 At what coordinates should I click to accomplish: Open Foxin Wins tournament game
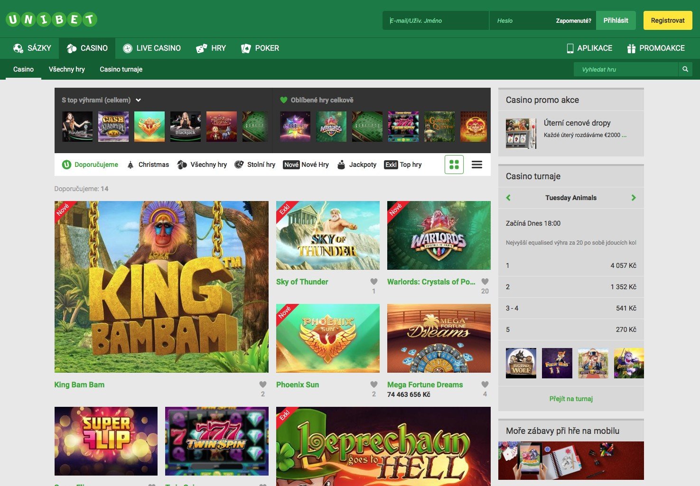[x=557, y=363]
